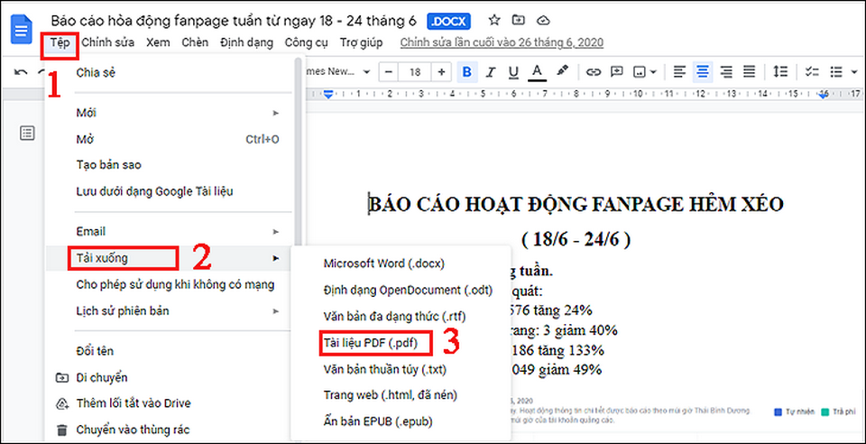866x444 pixels.
Task: Click the move to folder icon
Action: click(518, 19)
